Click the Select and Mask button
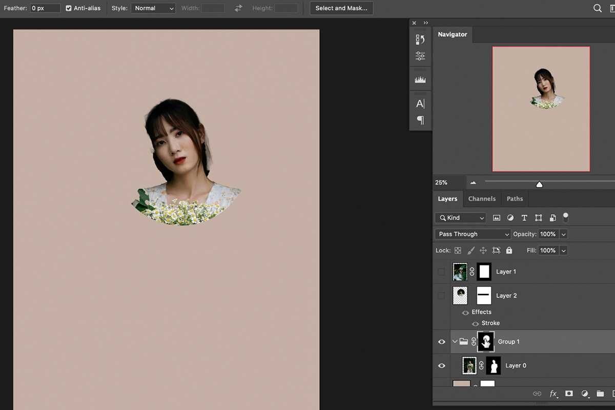Image resolution: width=615 pixels, height=410 pixels. pos(341,8)
